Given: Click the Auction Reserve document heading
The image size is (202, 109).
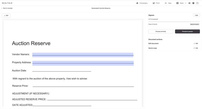Looking at the screenshot, I should pyautogui.click(x=31, y=43).
